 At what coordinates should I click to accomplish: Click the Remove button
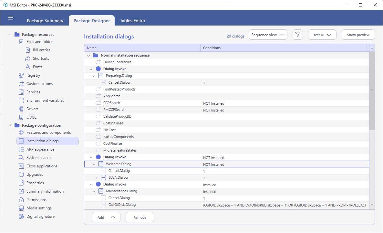pos(140,217)
